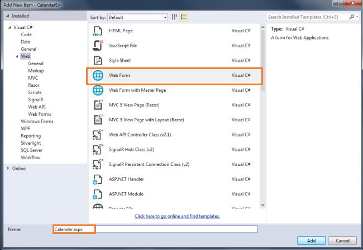Image resolution: width=363 pixels, height=250 pixels.
Task: Click the ASP.NET Handler file icon
Action: pyautogui.click(x=97, y=179)
